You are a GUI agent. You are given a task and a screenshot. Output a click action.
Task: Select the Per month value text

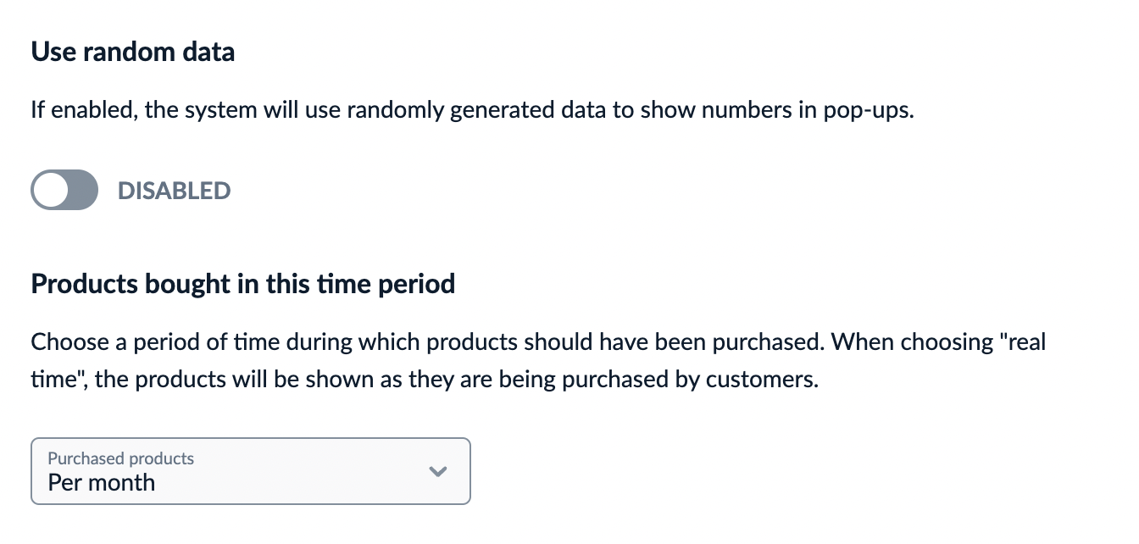pyautogui.click(x=102, y=483)
